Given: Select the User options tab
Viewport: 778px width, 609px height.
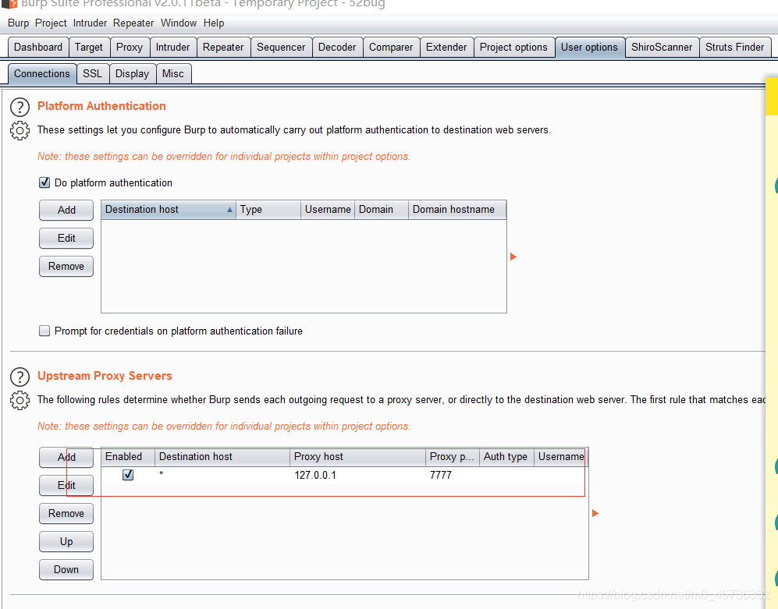Looking at the screenshot, I should [589, 47].
